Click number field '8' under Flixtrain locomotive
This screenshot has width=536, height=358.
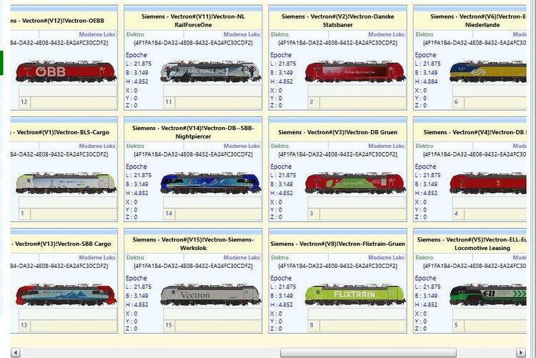point(313,325)
